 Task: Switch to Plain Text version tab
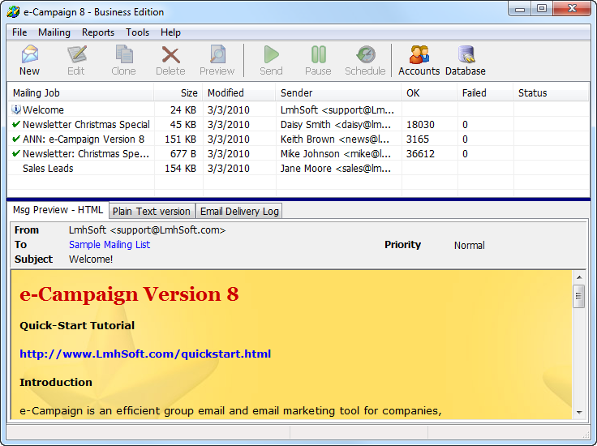coord(152,211)
